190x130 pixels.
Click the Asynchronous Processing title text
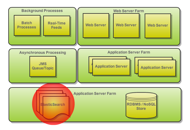[43, 53]
